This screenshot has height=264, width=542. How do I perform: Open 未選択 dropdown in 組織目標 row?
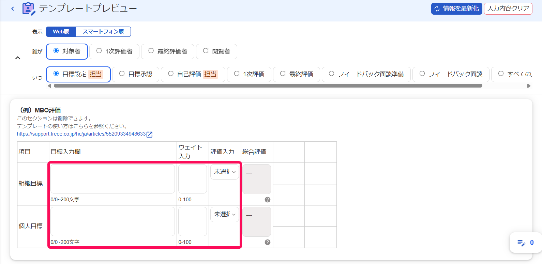pos(225,172)
